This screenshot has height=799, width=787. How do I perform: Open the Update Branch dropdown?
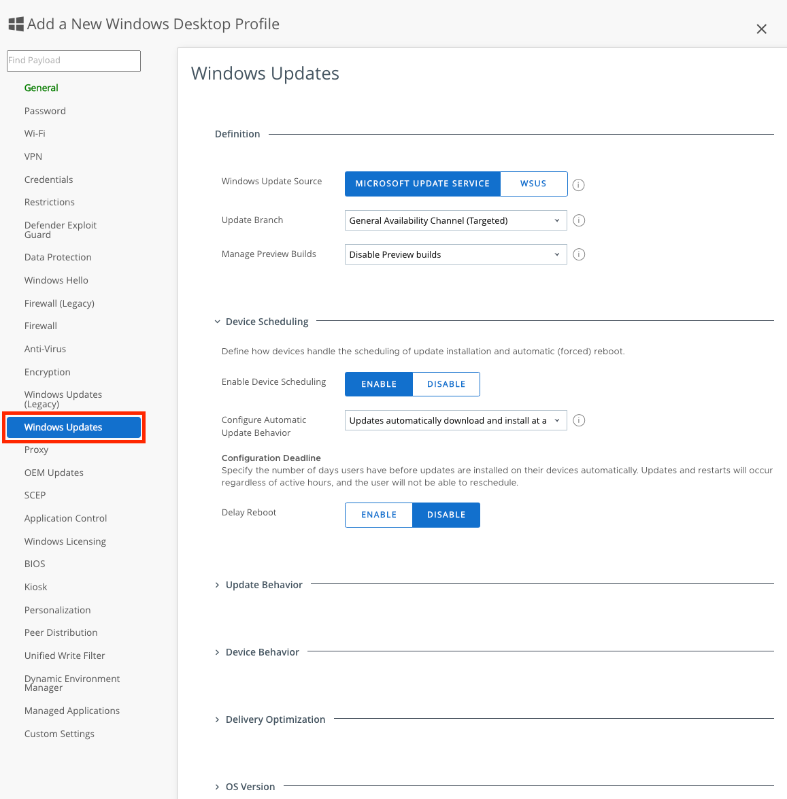coord(455,220)
